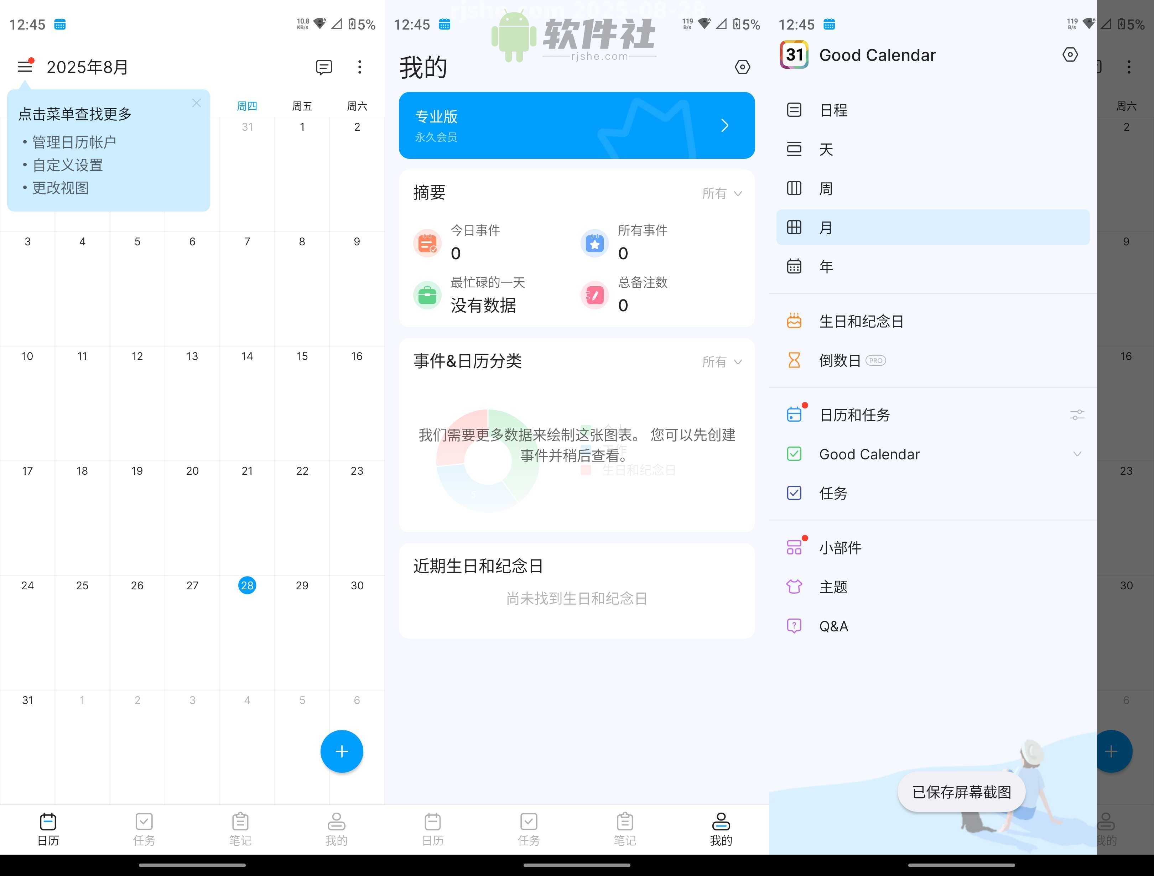Open the Q&A help link
The width and height of the screenshot is (1154, 876).
833,626
